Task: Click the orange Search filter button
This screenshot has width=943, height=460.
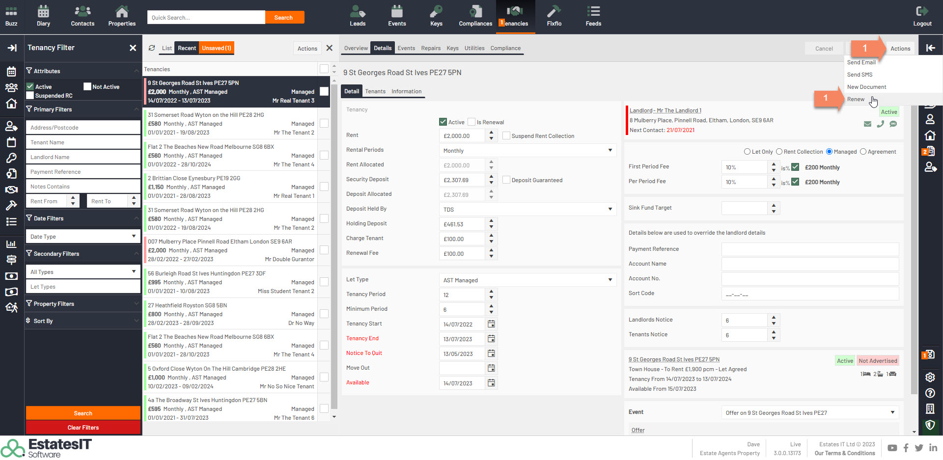Action: click(x=83, y=413)
